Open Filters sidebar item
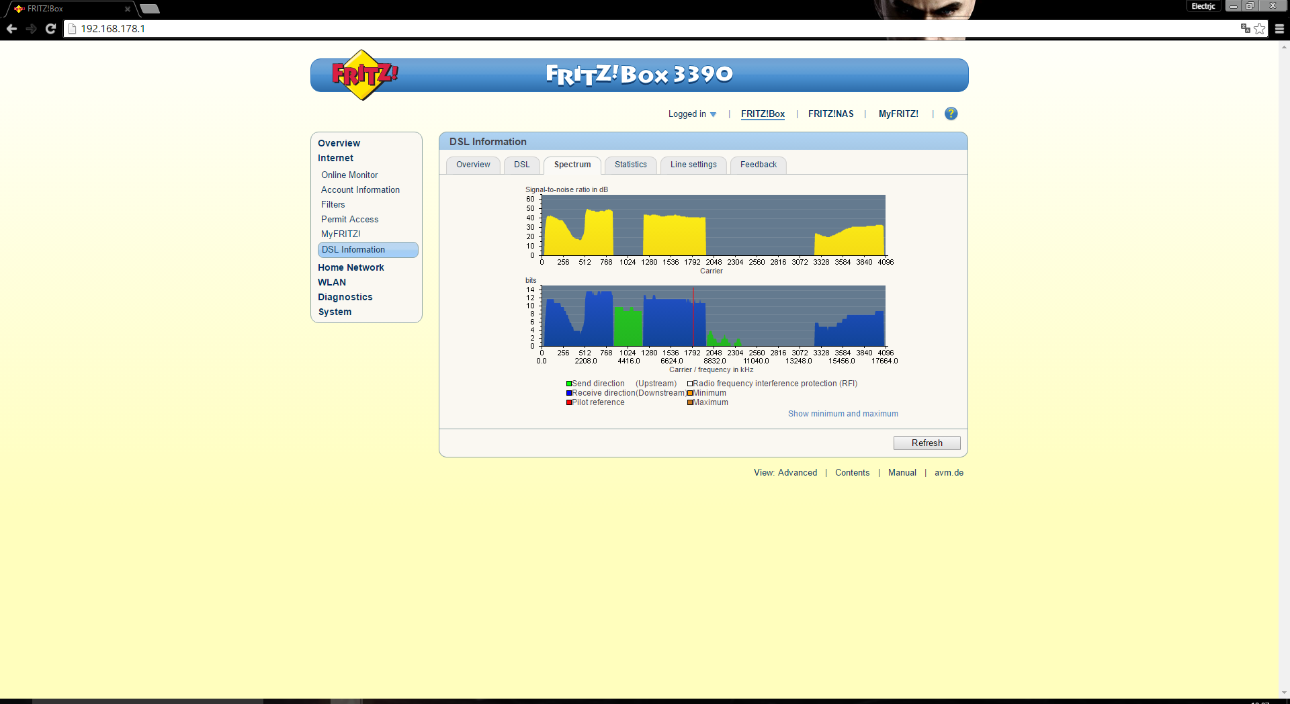1290x704 pixels. (333, 204)
